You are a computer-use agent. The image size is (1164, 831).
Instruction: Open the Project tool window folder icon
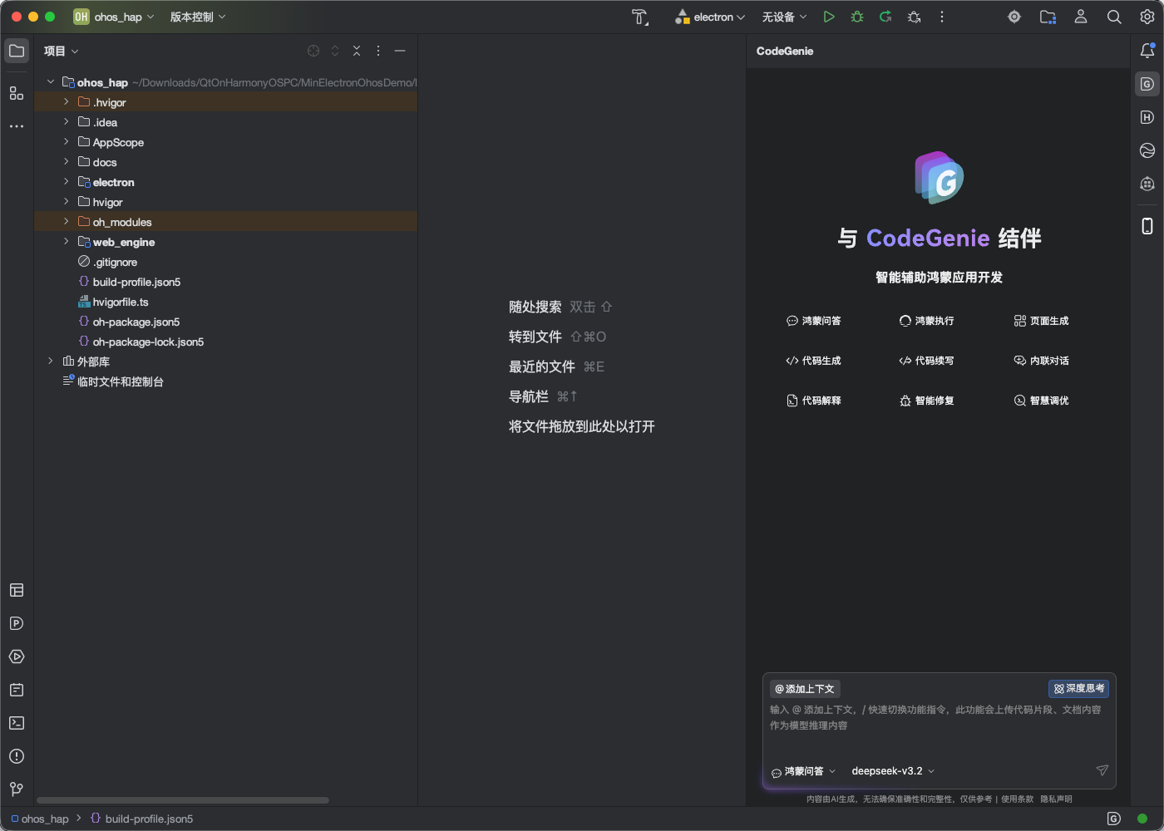(x=17, y=51)
